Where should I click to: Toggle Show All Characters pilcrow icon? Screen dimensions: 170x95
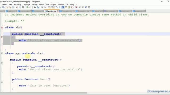coord(60,7)
